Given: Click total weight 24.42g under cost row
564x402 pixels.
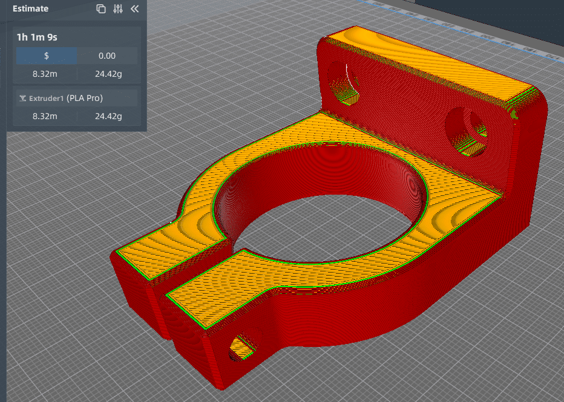Looking at the screenshot, I should click(108, 74).
